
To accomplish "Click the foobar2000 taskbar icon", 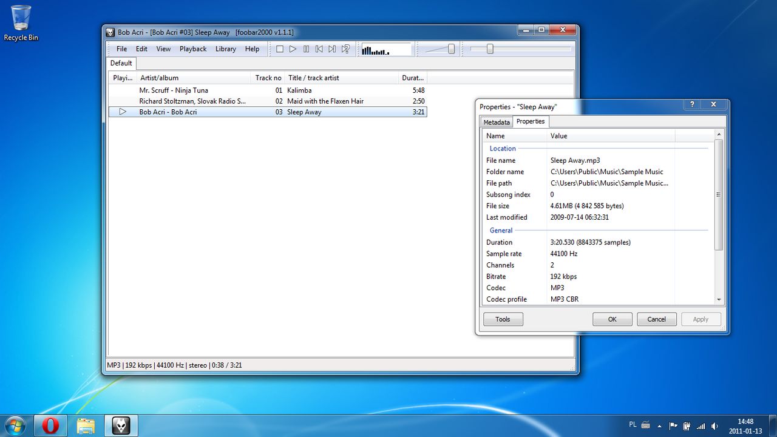I will pos(121,425).
